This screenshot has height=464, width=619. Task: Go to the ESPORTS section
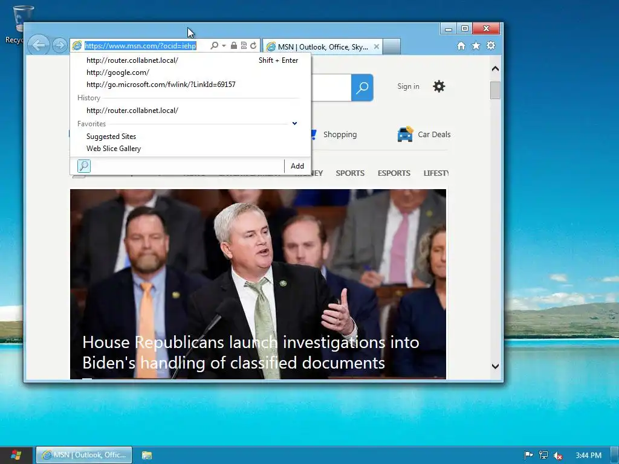pyautogui.click(x=394, y=173)
